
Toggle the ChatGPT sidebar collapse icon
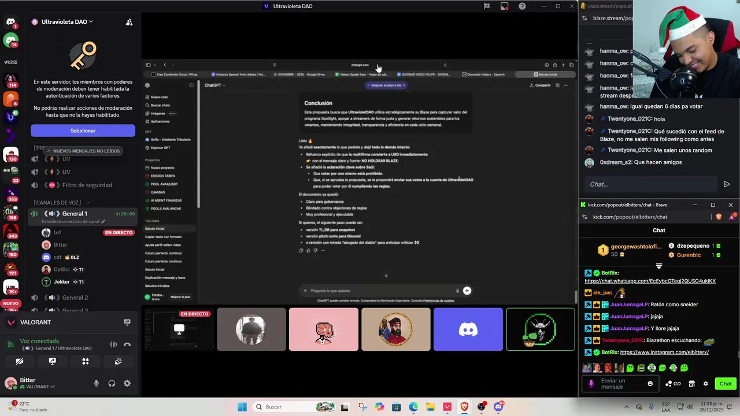point(191,86)
